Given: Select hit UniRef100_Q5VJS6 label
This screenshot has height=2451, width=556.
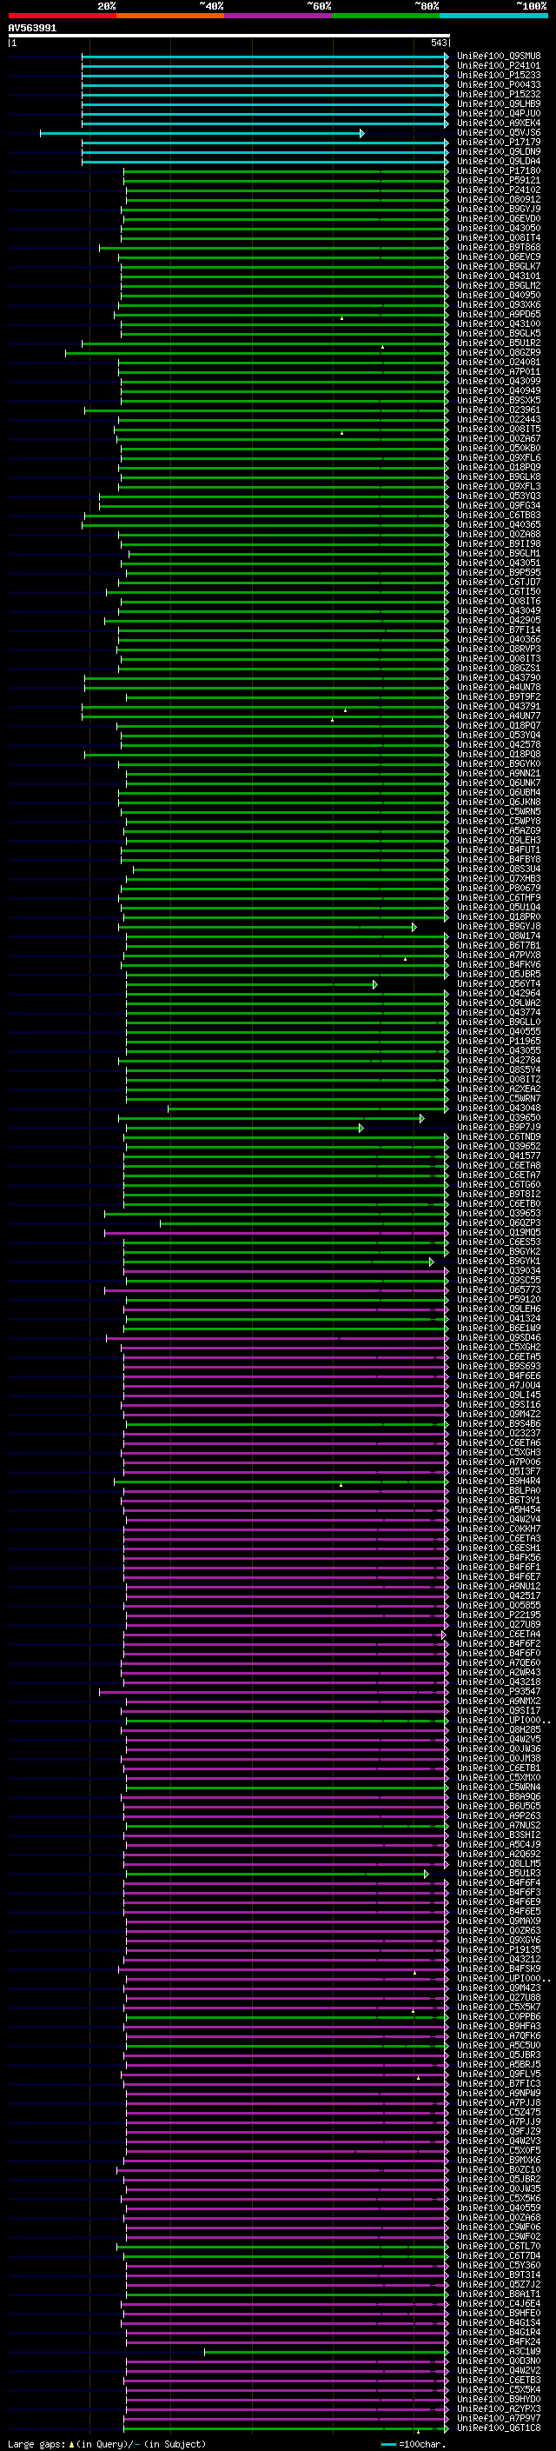Looking at the screenshot, I should 498,132.
